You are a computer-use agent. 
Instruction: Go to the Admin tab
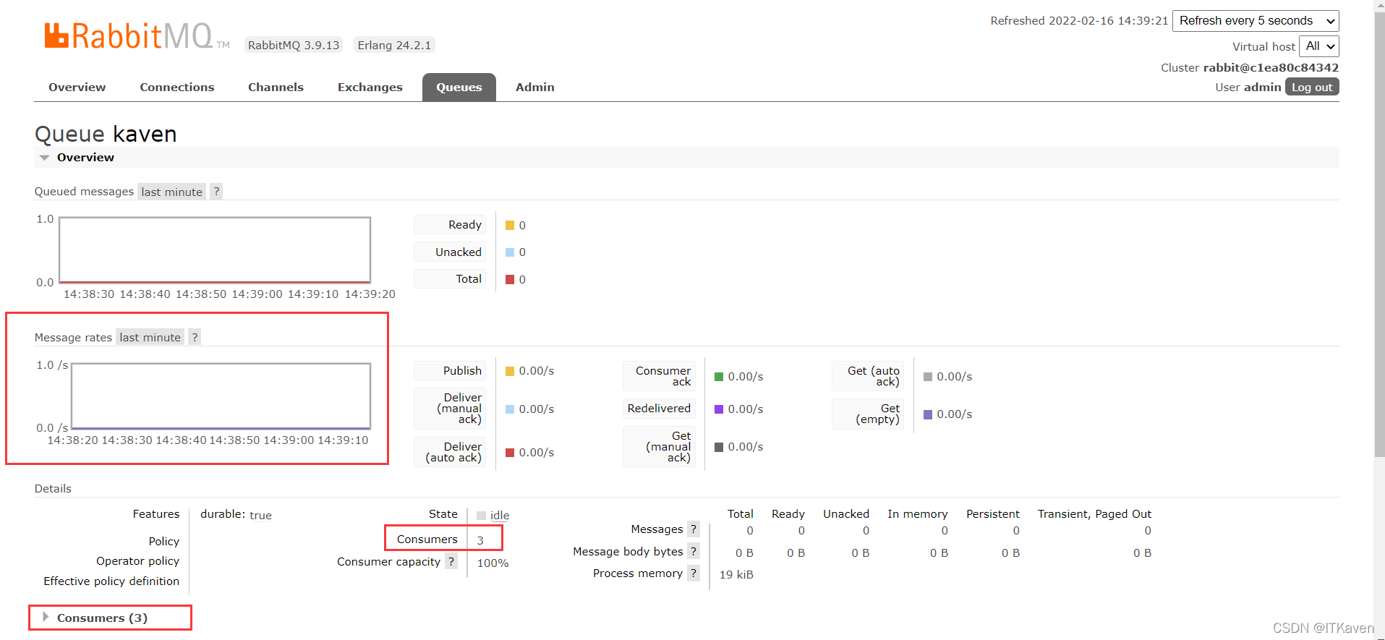pos(535,87)
